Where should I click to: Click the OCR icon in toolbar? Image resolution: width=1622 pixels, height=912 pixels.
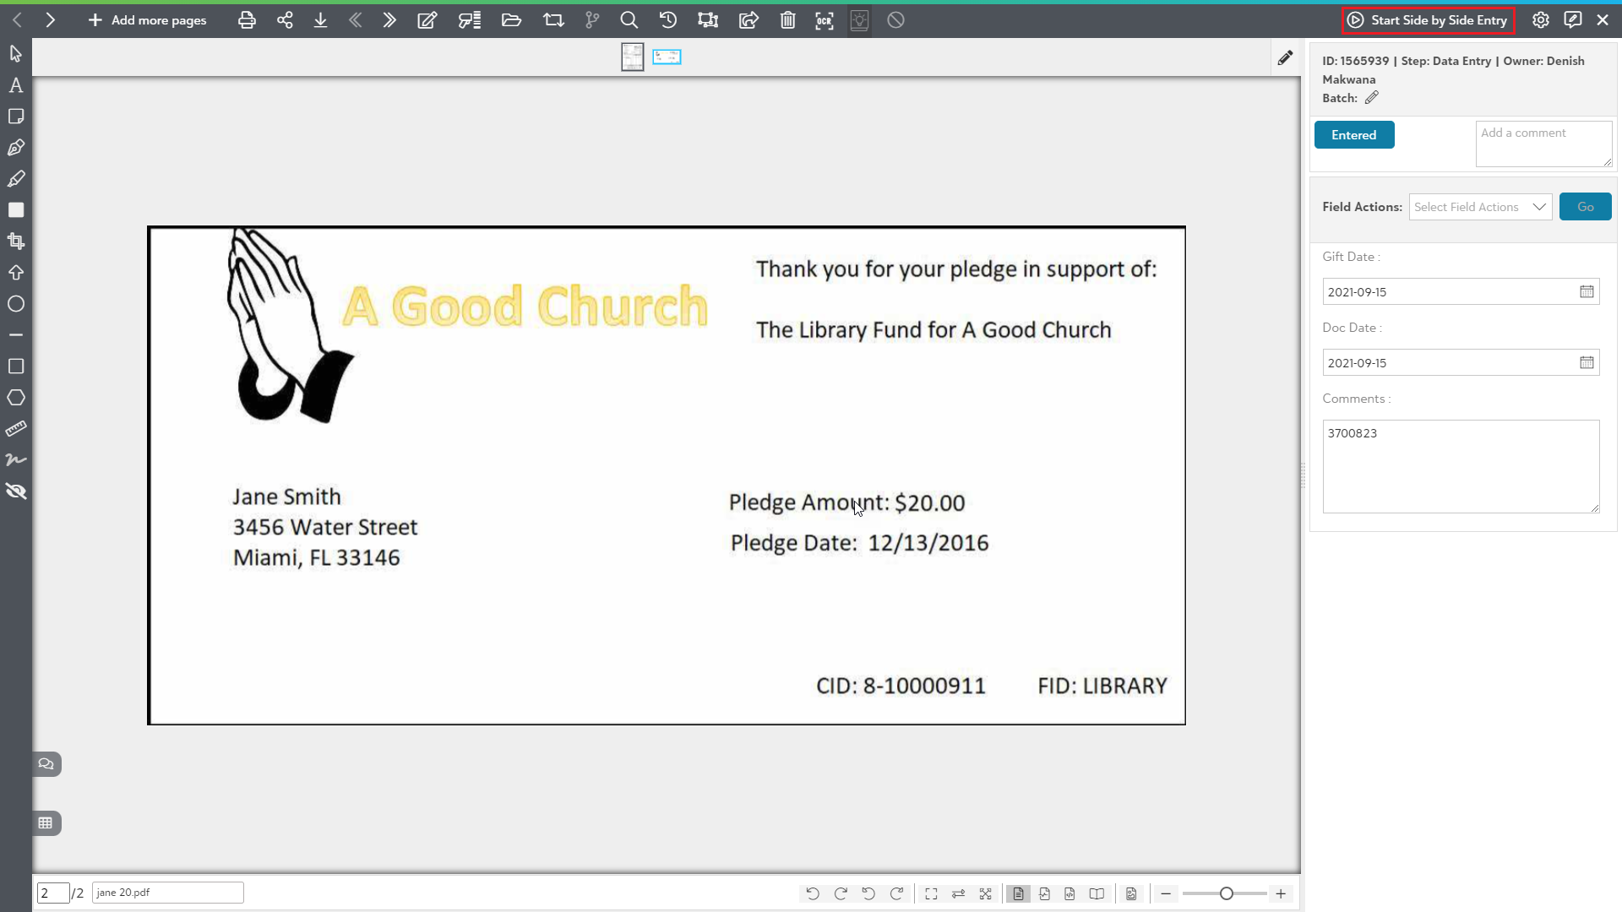coord(824,20)
